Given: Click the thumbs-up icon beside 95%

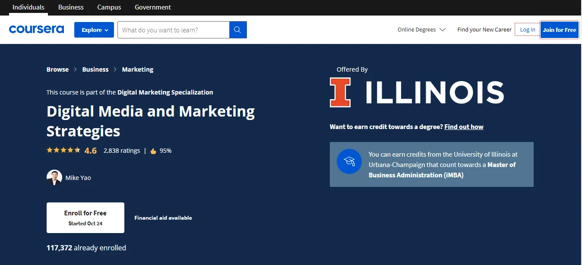Looking at the screenshot, I should click(153, 151).
